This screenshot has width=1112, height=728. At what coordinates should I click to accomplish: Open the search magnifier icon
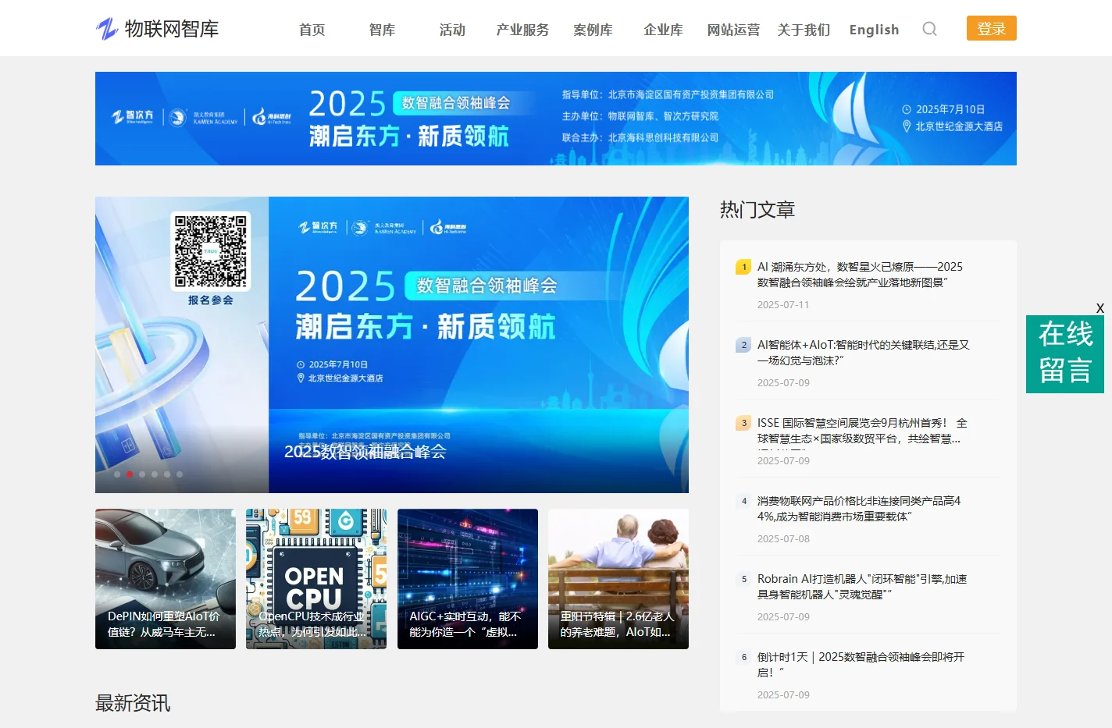[929, 29]
